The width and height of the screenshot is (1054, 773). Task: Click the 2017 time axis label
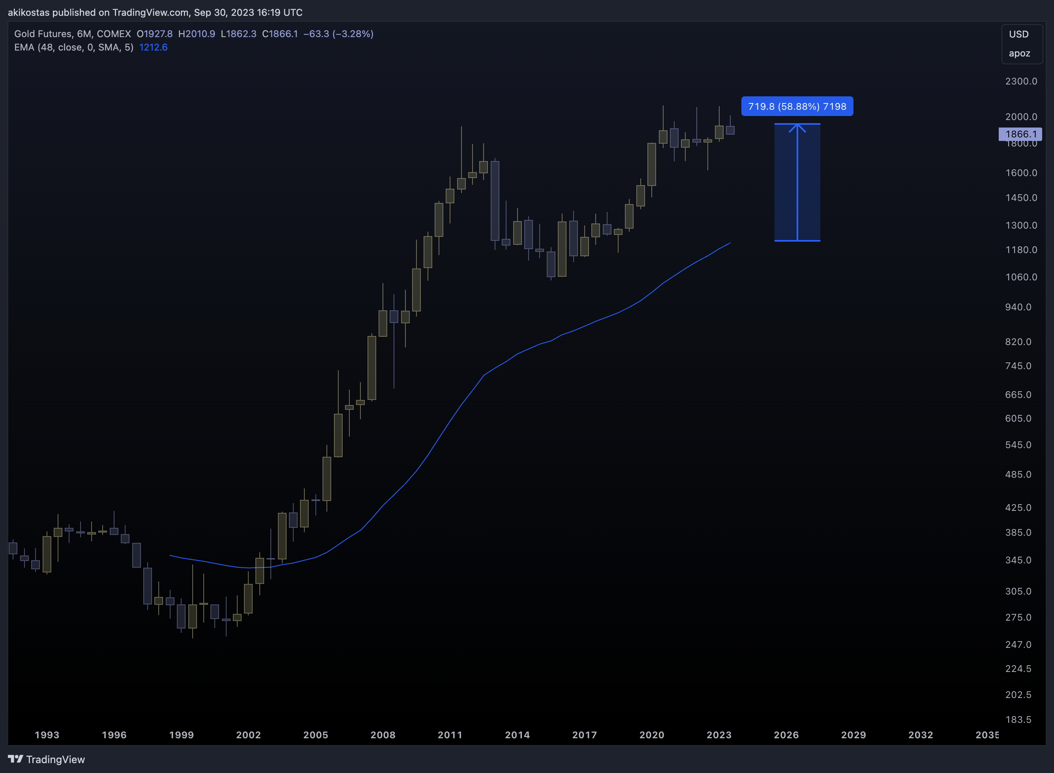pyautogui.click(x=585, y=735)
